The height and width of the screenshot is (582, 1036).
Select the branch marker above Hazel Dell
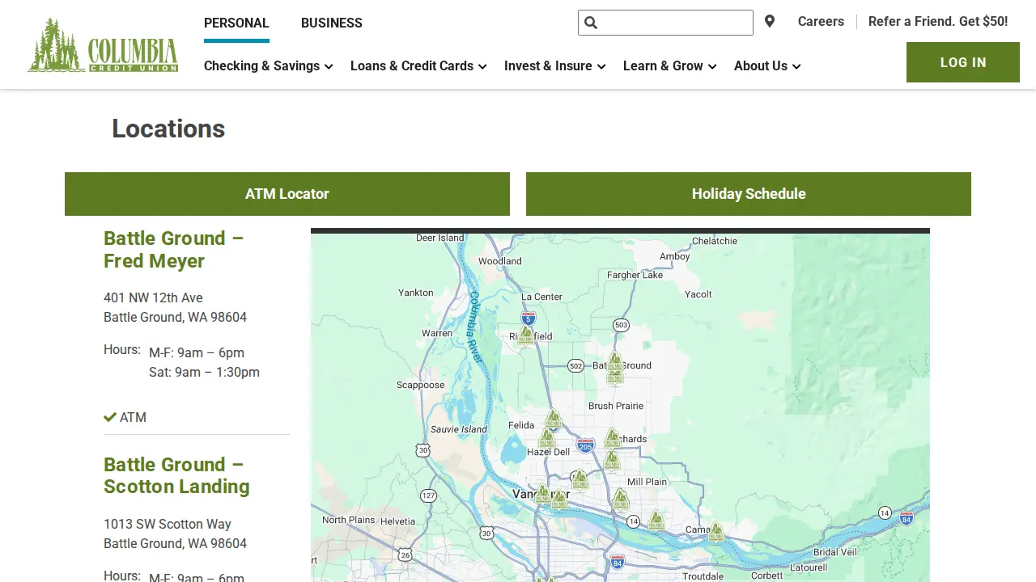[x=547, y=438]
